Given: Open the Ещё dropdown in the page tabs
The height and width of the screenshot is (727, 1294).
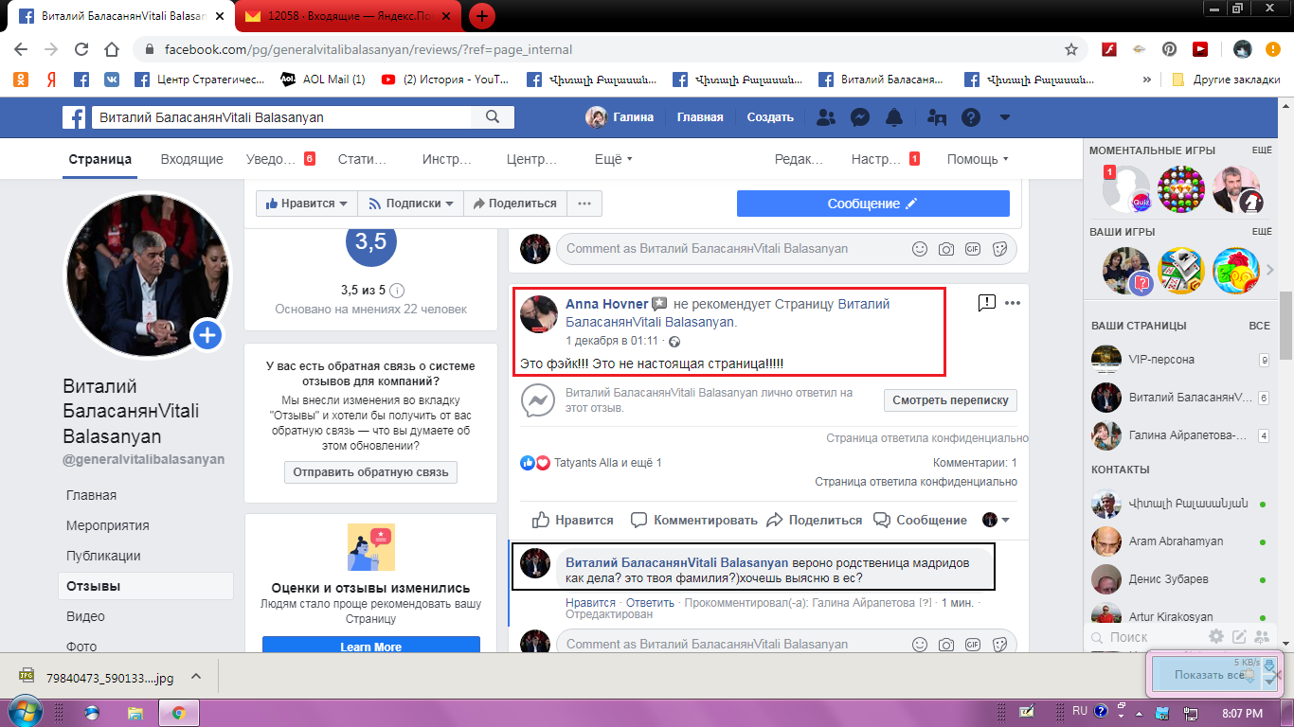Looking at the screenshot, I should click(x=613, y=159).
